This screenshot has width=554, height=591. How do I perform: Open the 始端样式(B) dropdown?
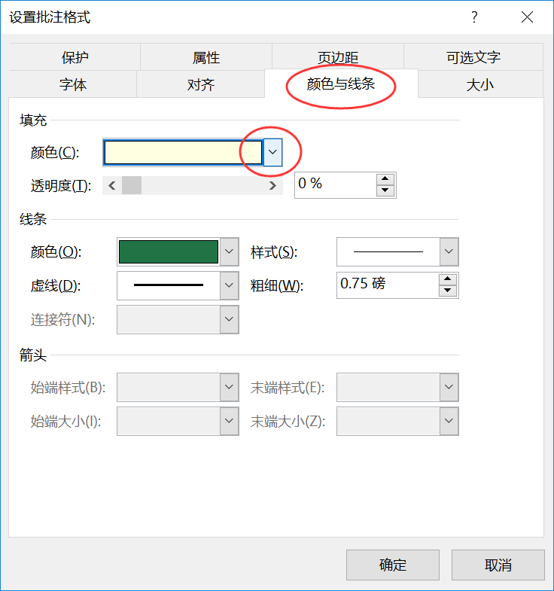click(229, 387)
